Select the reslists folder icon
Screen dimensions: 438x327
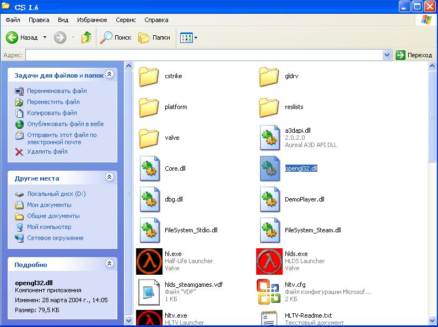[x=269, y=107]
